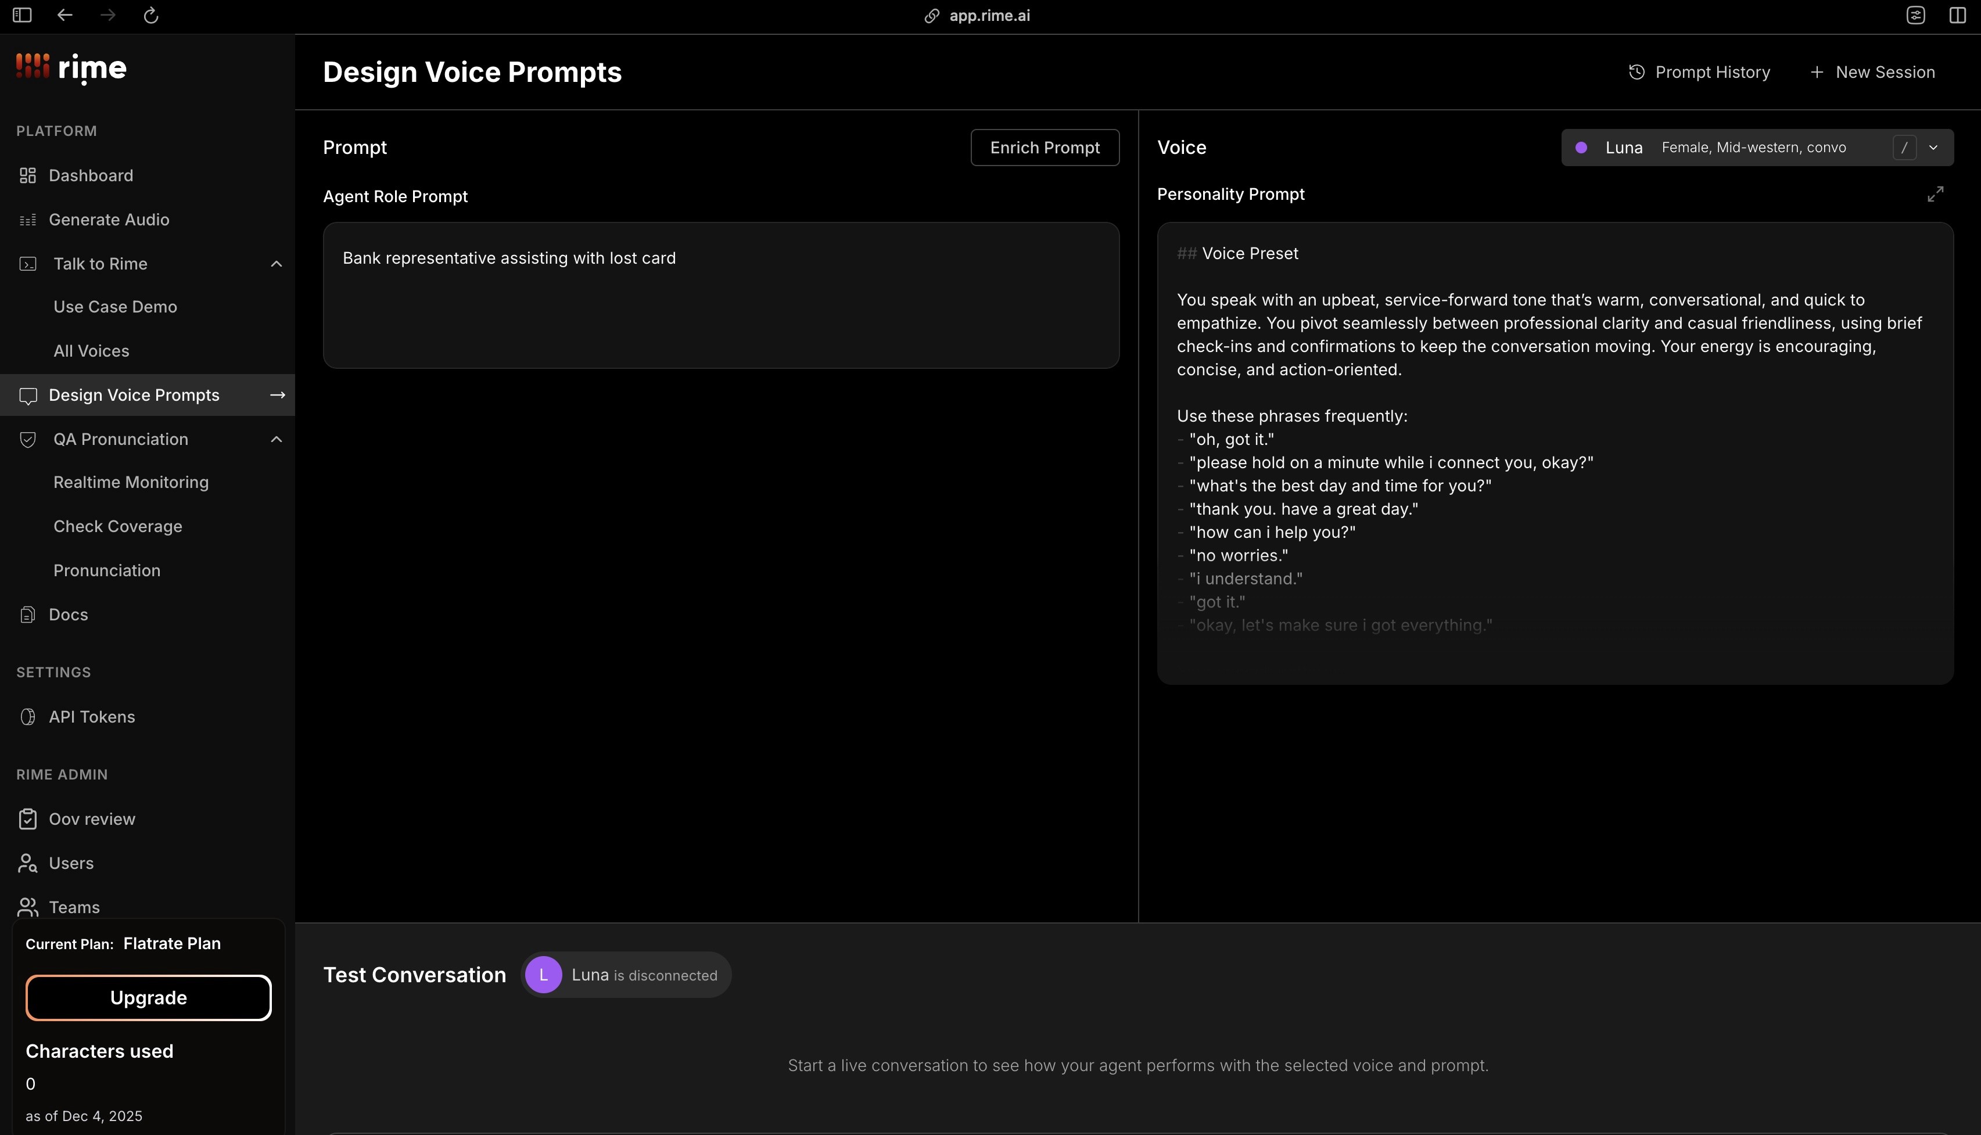Click the purple Luna voice color dot
Image resolution: width=1981 pixels, height=1135 pixels.
click(1581, 148)
